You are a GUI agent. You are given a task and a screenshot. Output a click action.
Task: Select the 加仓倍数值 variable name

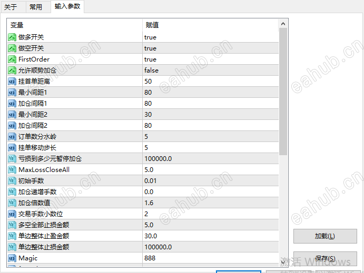tap(34, 203)
